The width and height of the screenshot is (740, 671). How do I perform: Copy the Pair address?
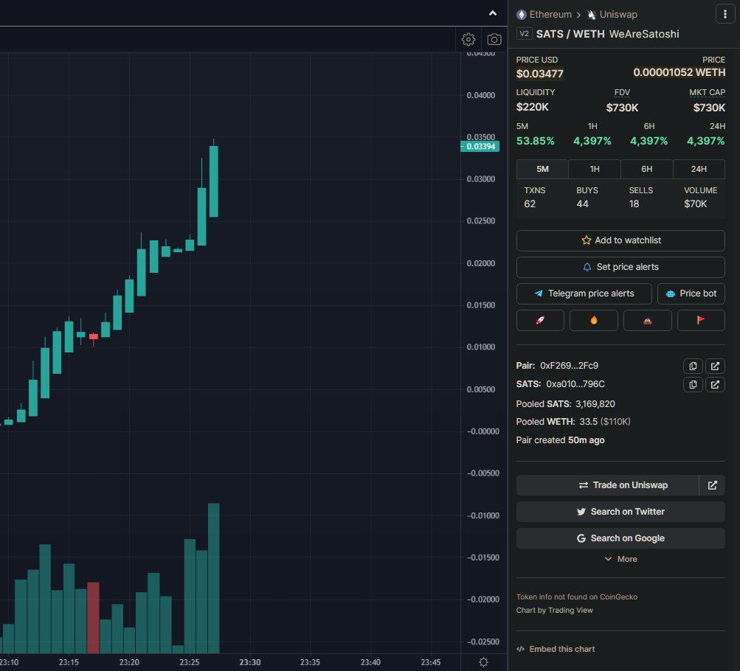693,366
